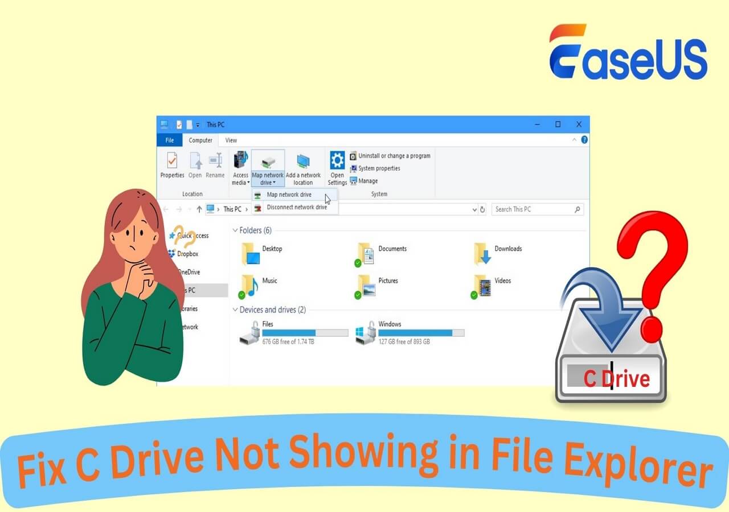
Task: Open Quick Access Toolbar customize dropdown
Action: [x=198, y=125]
